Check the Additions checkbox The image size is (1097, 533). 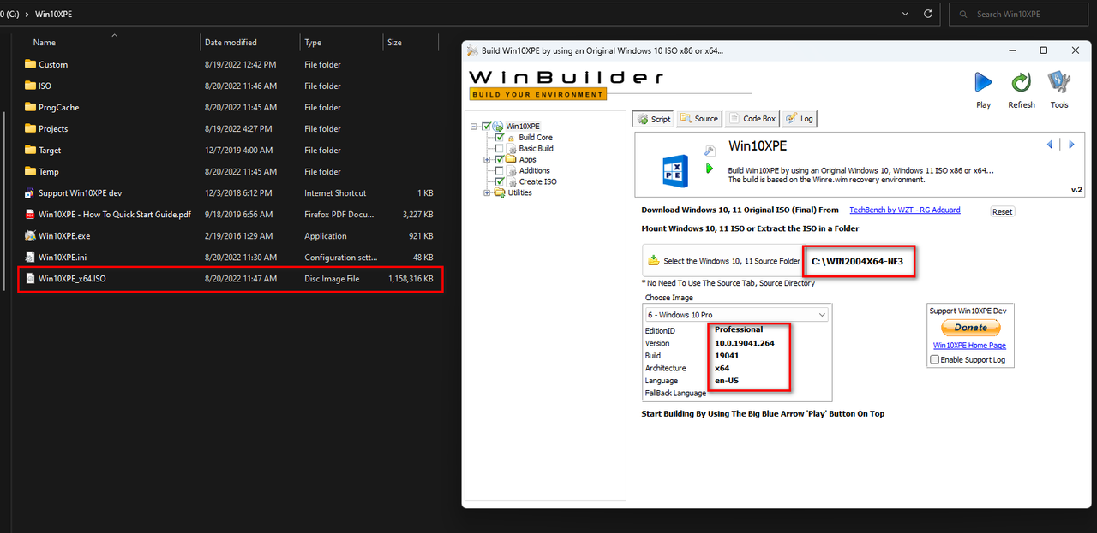(x=500, y=171)
